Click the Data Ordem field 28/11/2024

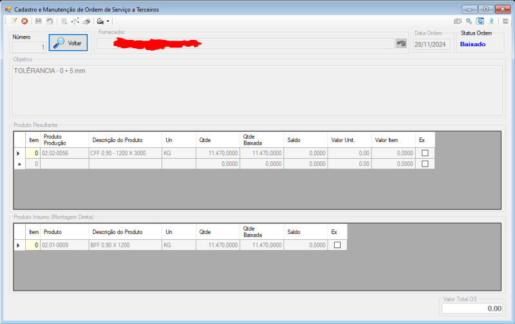click(x=431, y=44)
